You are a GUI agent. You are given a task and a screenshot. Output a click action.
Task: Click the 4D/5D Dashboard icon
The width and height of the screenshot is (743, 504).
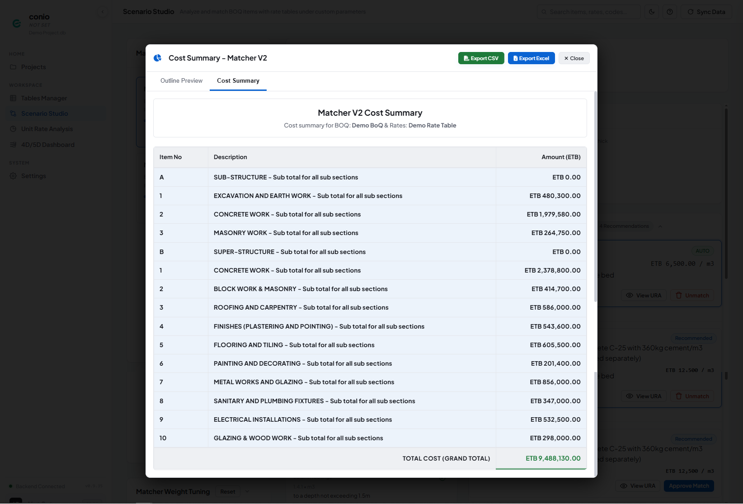pyautogui.click(x=13, y=145)
